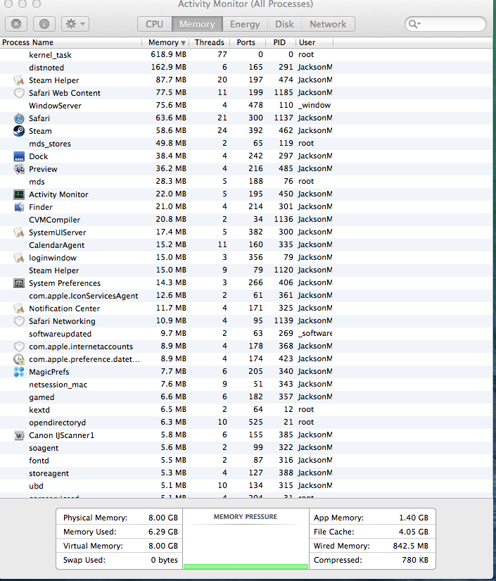Viewport: 496px width, 581px height.
Task: Open the search magnifier options dropdown
Action: (x=414, y=24)
